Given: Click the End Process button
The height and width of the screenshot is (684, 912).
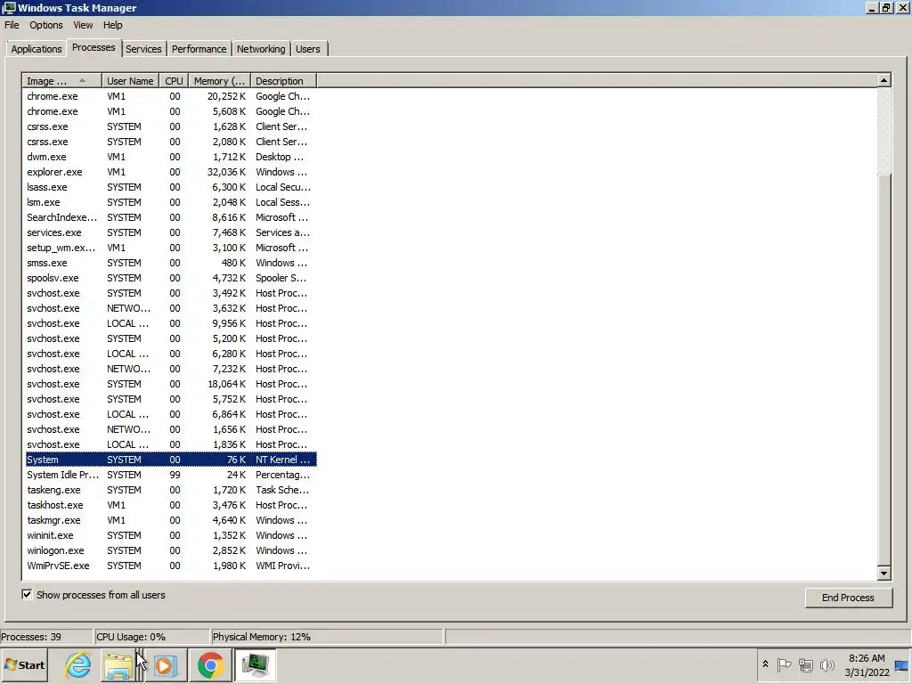Looking at the screenshot, I should click(x=848, y=598).
